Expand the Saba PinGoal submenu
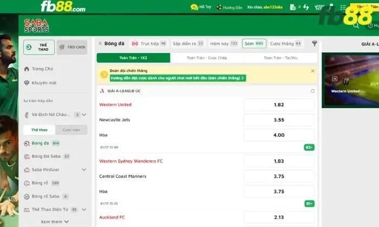Image resolution: width=379 pixels, height=227 pixels. click(83, 169)
